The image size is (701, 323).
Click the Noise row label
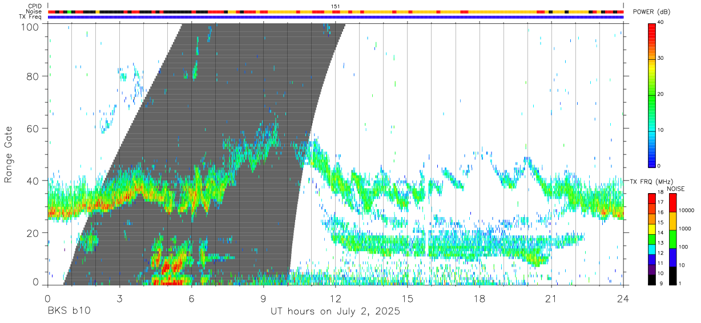point(34,11)
